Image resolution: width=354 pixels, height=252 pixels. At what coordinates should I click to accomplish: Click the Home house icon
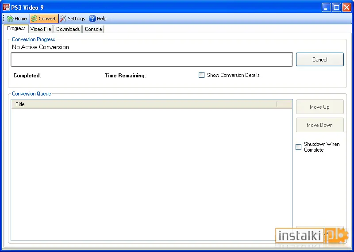(x=10, y=19)
